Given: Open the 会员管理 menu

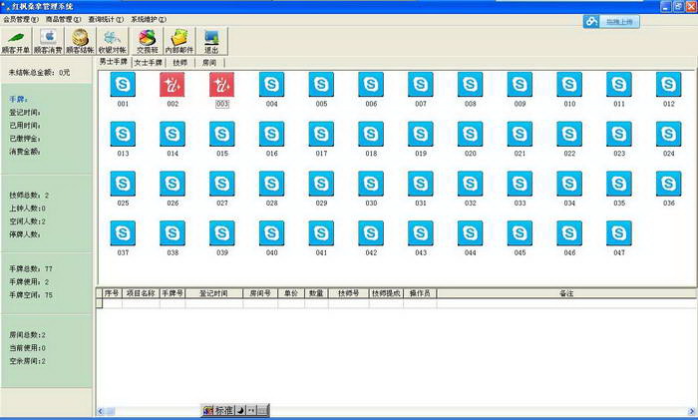Looking at the screenshot, I should (21, 20).
